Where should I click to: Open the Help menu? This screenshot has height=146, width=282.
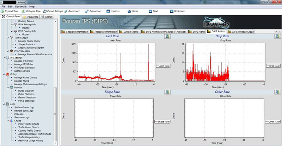32,7
